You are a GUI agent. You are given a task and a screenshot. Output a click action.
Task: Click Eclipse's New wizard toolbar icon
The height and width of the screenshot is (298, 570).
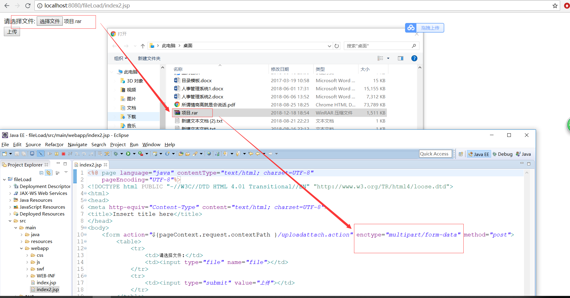click(4, 154)
